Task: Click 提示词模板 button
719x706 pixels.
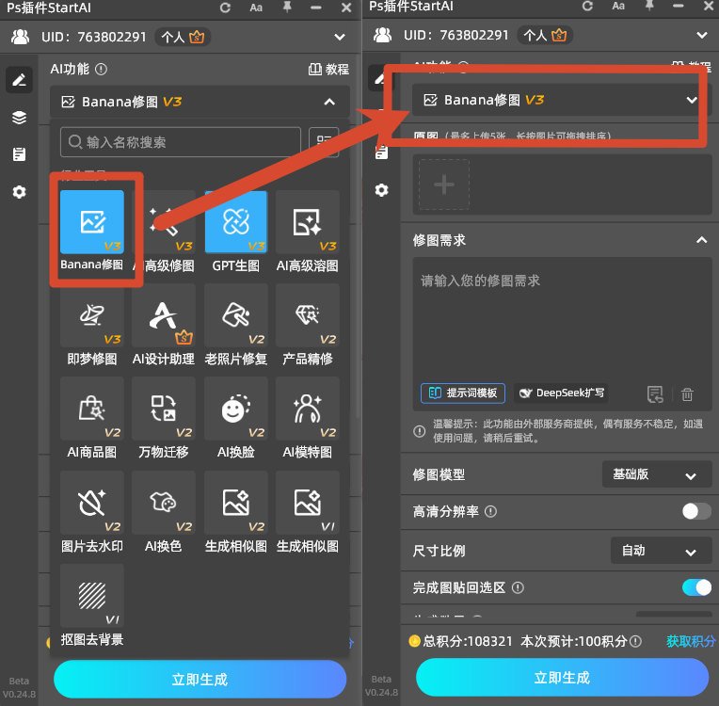Action: pos(463,393)
